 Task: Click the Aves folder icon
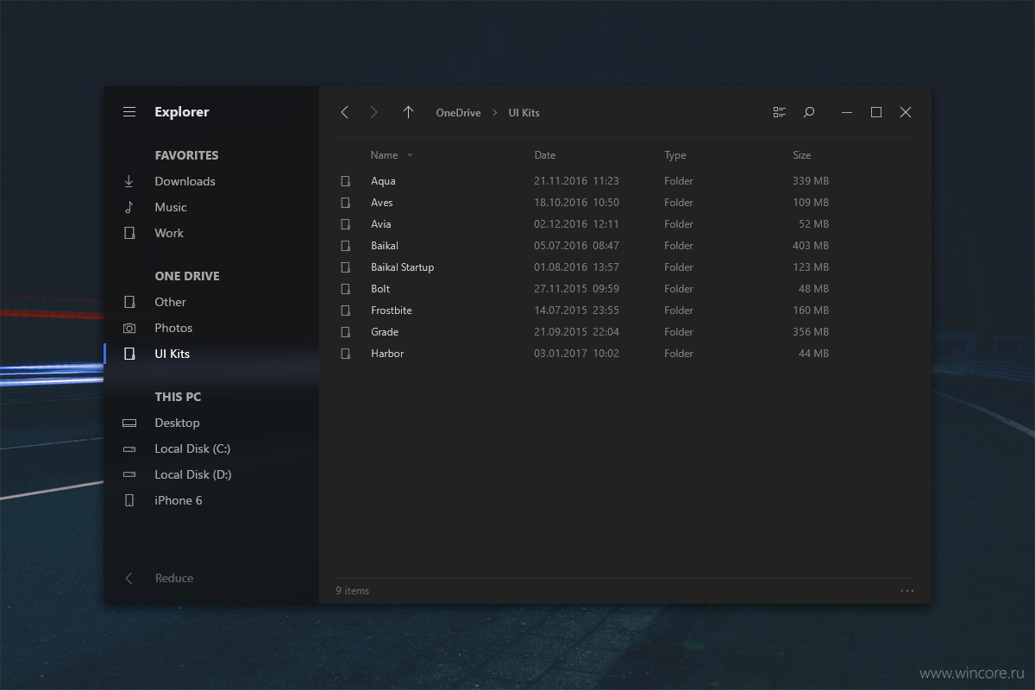[x=346, y=203]
